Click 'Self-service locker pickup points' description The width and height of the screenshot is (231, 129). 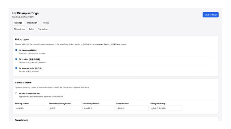33,62
